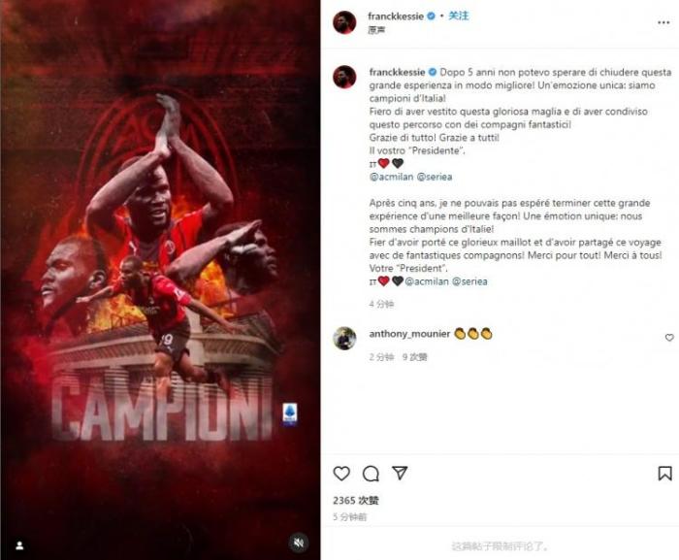Open the second @acmilan mention after the French text

427,281
